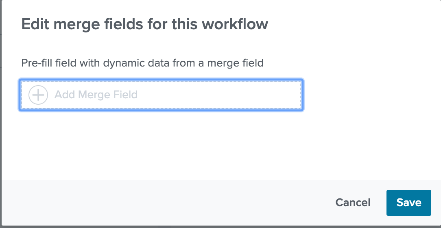Hit the round plus symbol to add a field
This screenshot has height=228, width=441.
[x=38, y=95]
